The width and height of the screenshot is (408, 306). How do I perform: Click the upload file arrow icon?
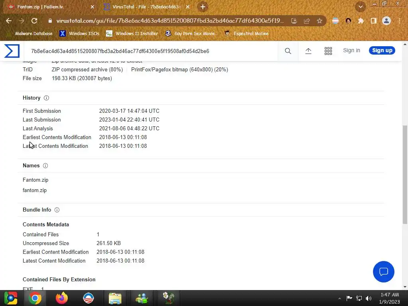pos(308,51)
